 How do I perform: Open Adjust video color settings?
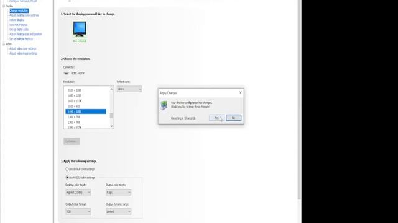click(x=23, y=48)
